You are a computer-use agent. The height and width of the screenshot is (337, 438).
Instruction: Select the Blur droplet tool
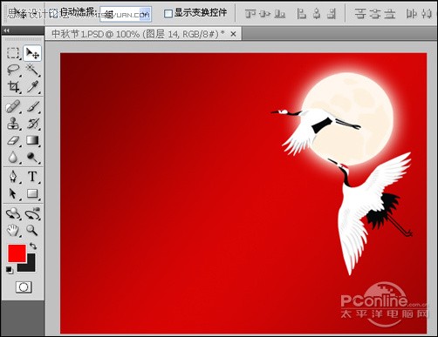point(13,158)
